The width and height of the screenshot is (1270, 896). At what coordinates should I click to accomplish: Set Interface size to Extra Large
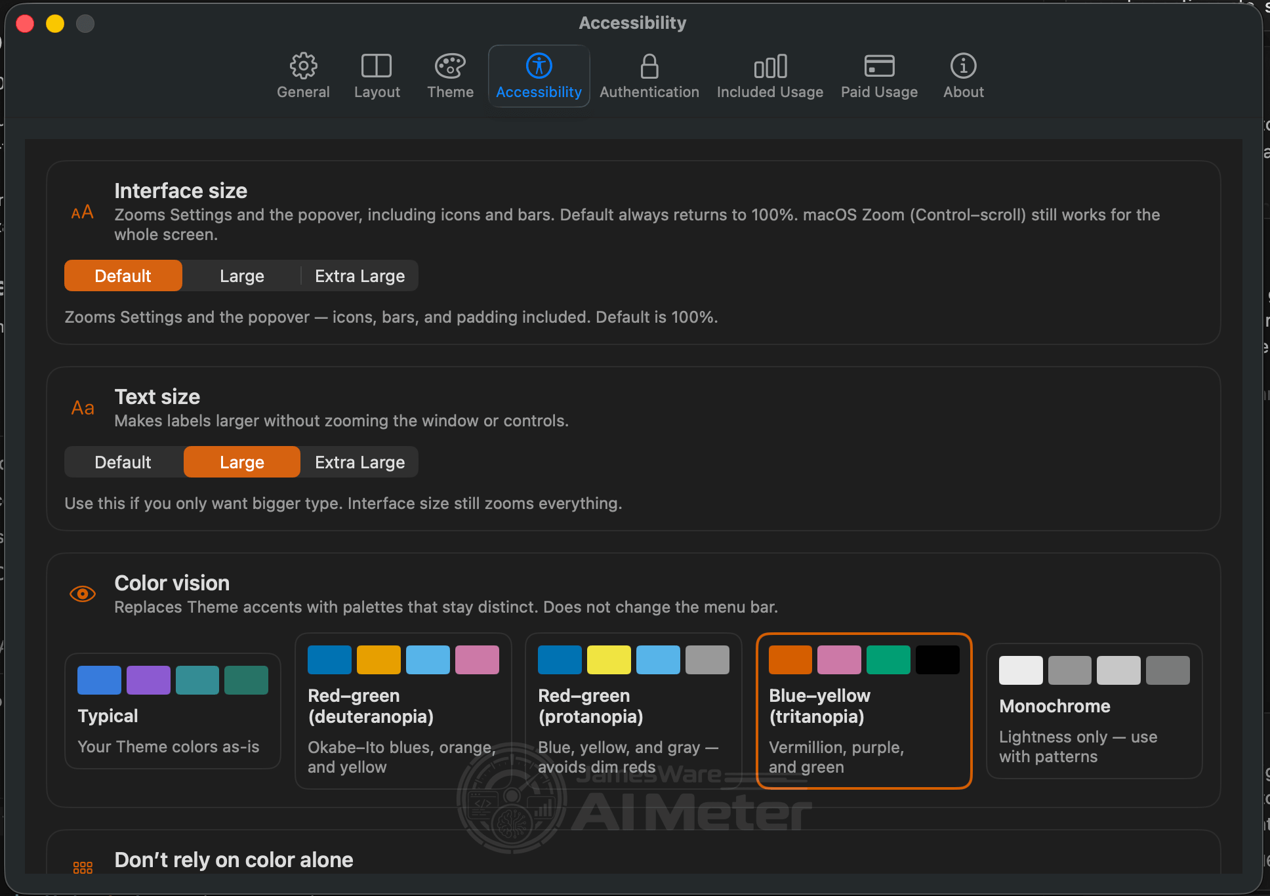pyautogui.click(x=360, y=275)
